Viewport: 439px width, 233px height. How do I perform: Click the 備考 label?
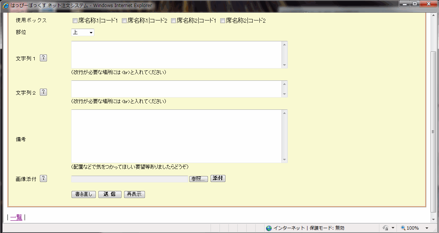21,139
